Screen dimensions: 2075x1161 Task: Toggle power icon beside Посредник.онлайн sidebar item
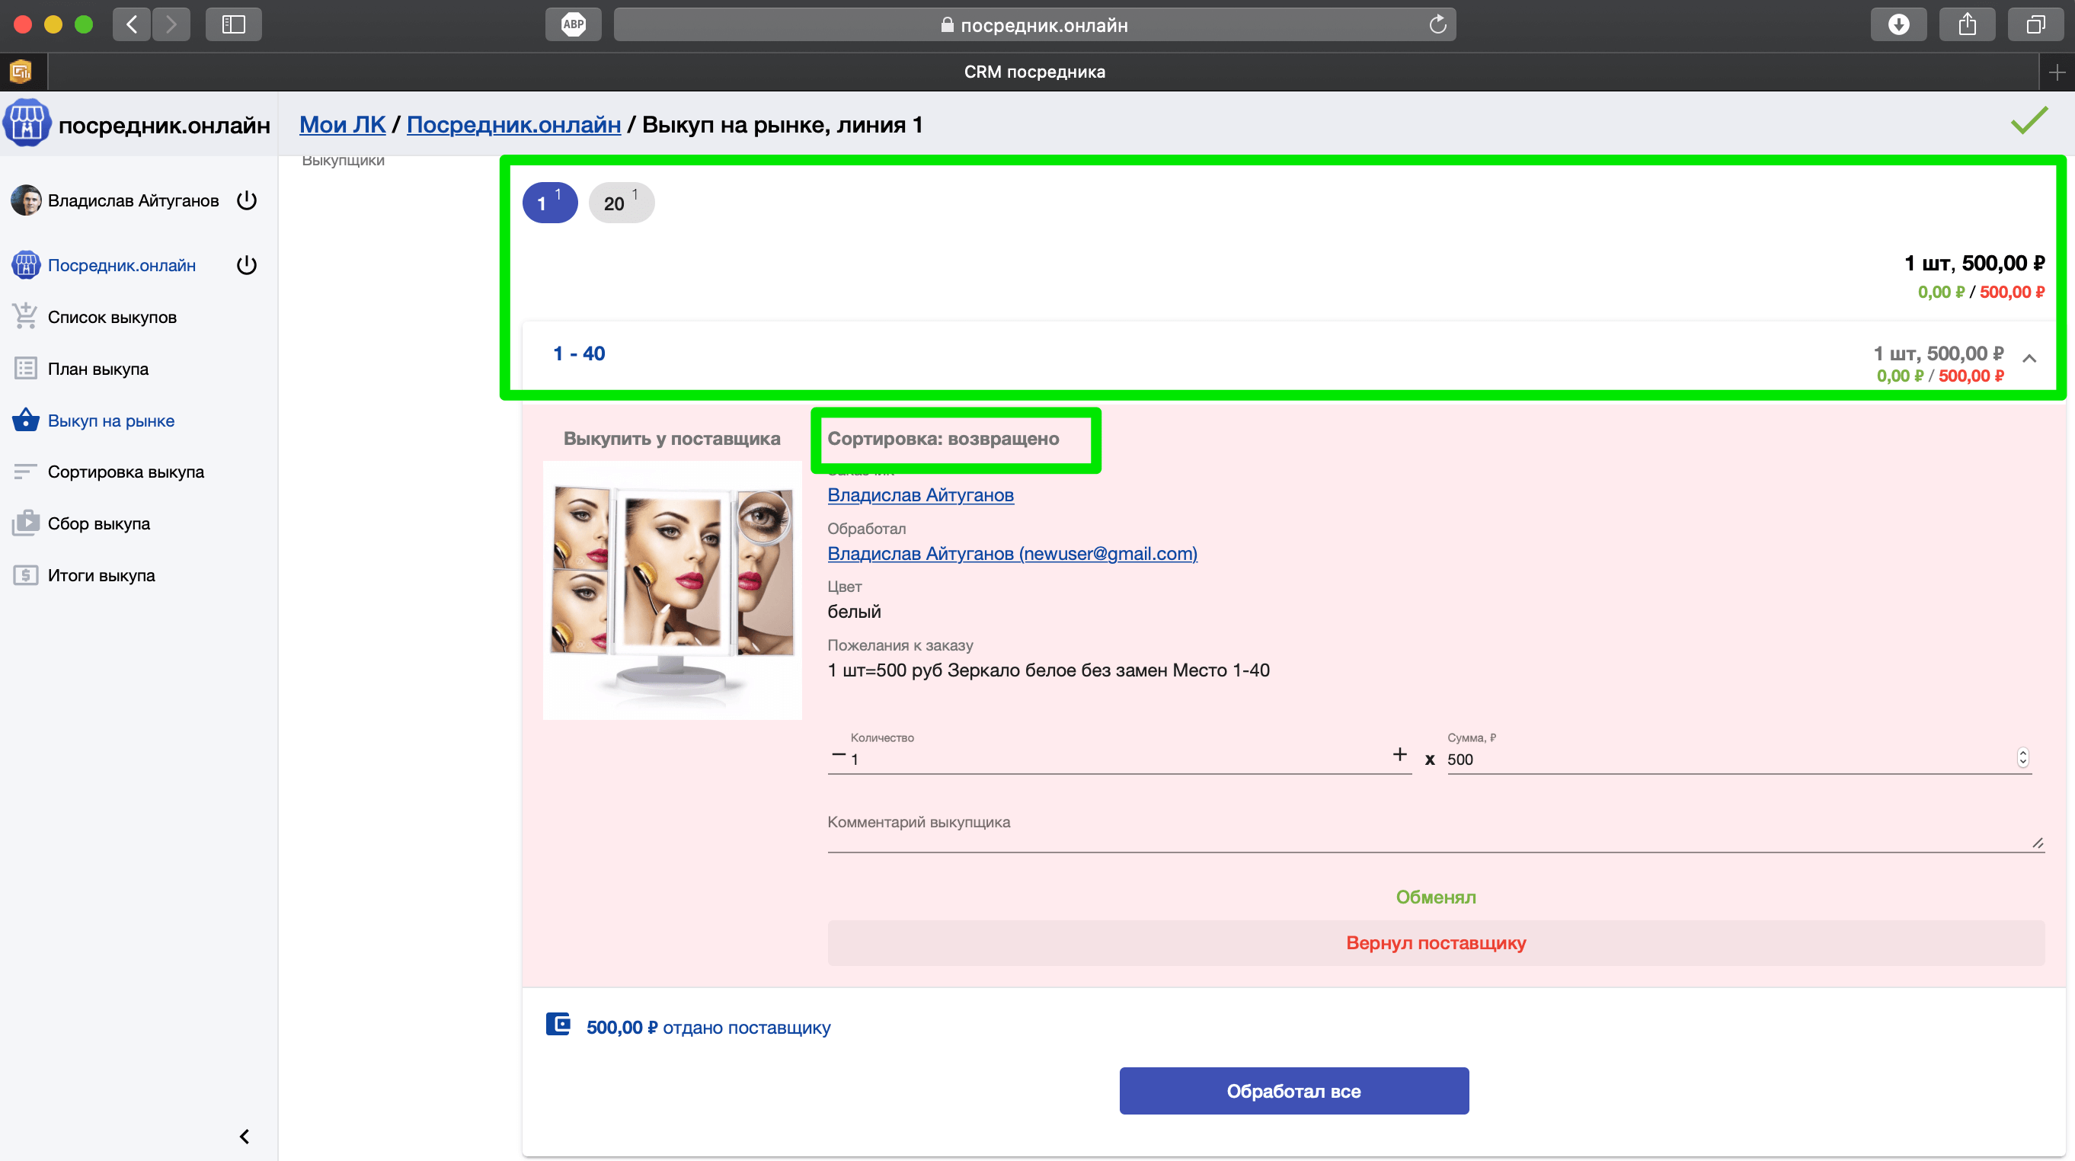tap(247, 265)
